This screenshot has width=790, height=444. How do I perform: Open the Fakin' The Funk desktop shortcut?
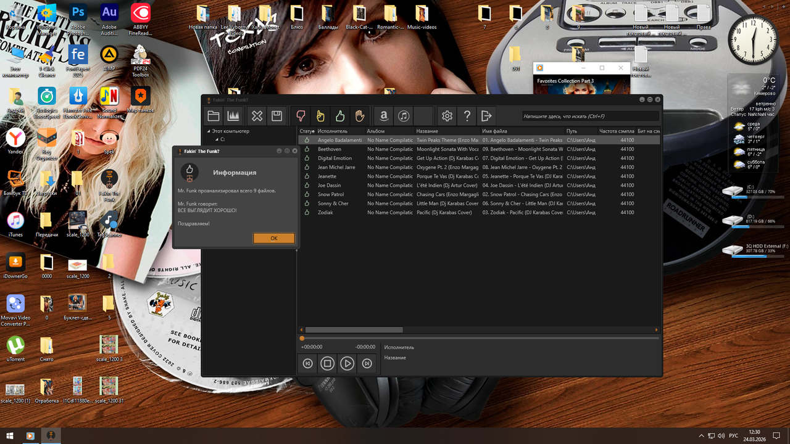[109, 185]
